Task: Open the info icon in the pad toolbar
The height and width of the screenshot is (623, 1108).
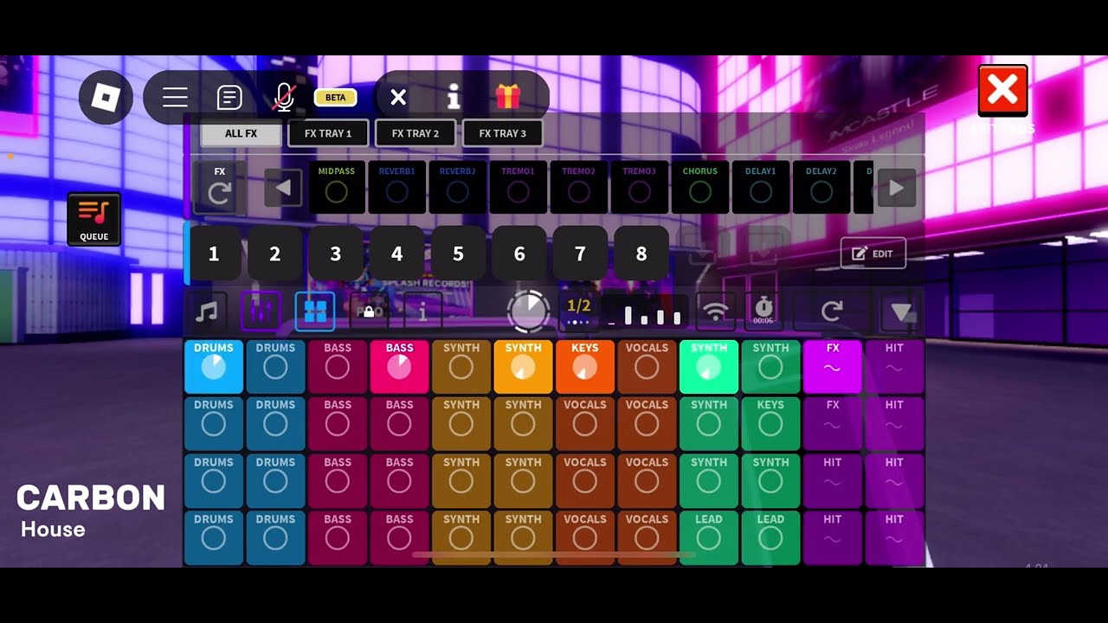Action: [422, 311]
